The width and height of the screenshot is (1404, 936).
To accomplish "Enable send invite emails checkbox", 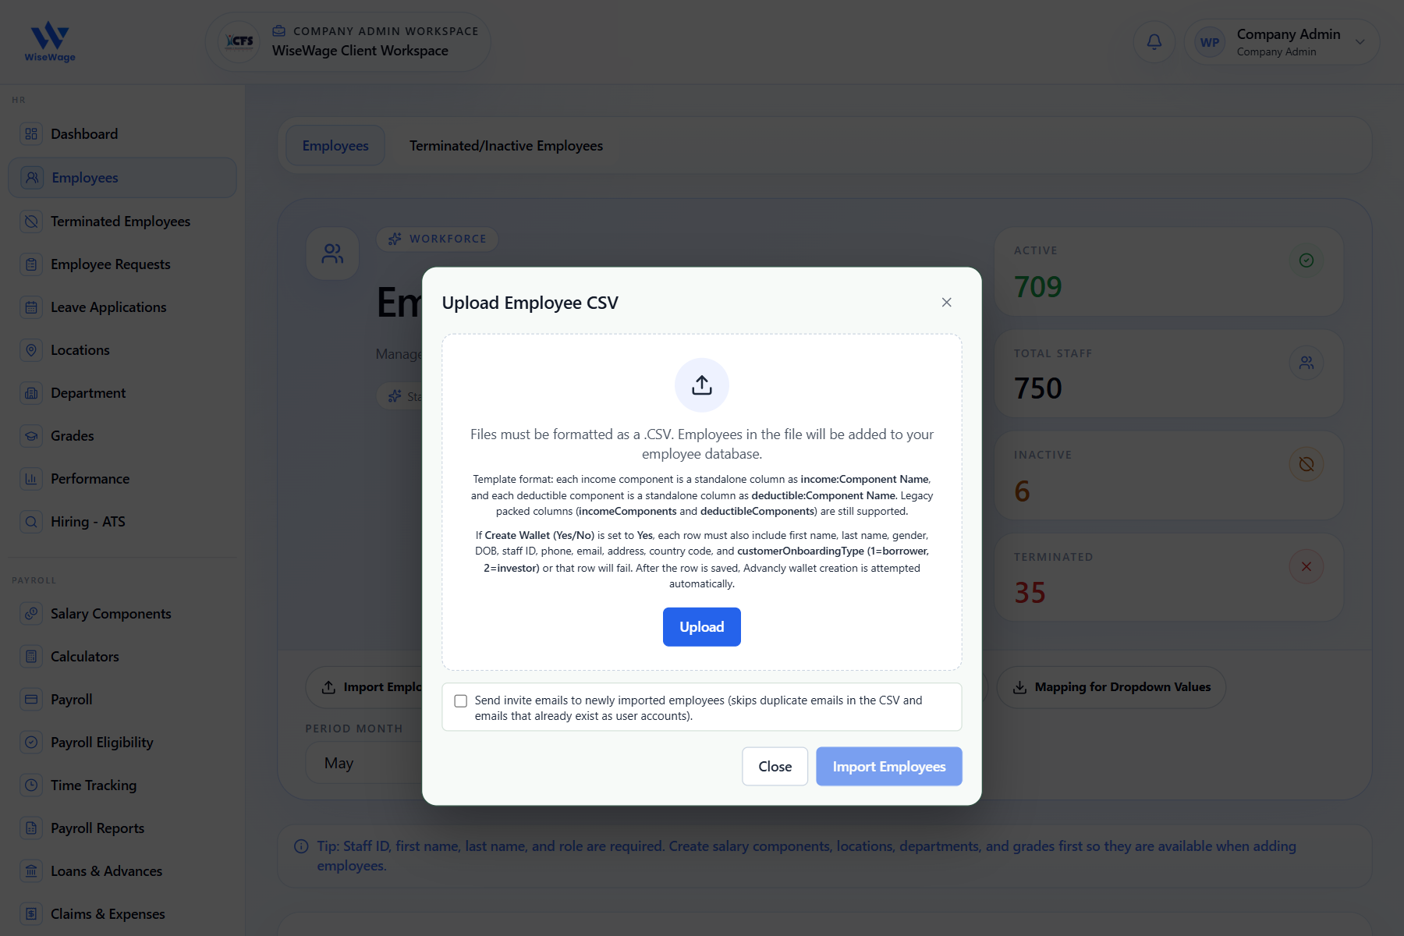I will (461, 700).
